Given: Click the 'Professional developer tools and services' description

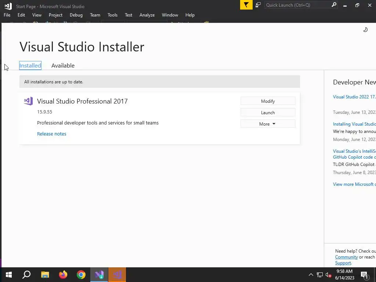Looking at the screenshot, I should click(x=98, y=123).
